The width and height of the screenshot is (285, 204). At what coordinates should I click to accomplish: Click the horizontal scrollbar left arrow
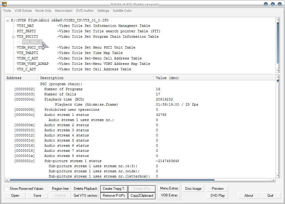pos(7,180)
